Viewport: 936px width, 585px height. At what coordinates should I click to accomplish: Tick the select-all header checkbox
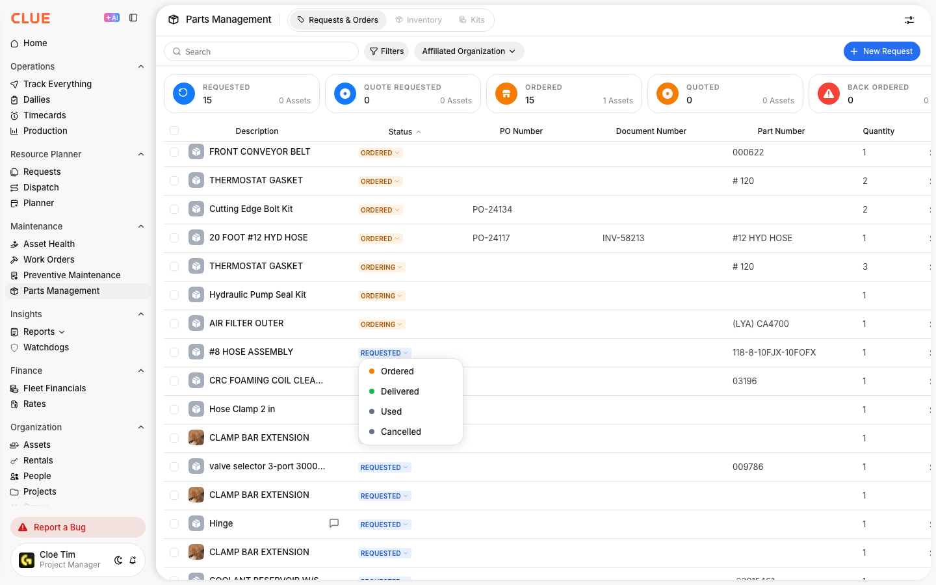click(x=174, y=131)
